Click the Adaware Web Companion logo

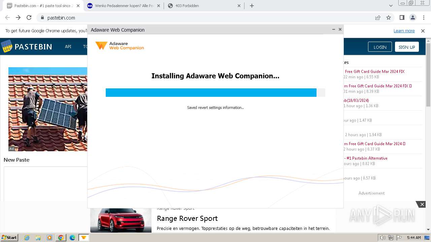(x=120, y=46)
